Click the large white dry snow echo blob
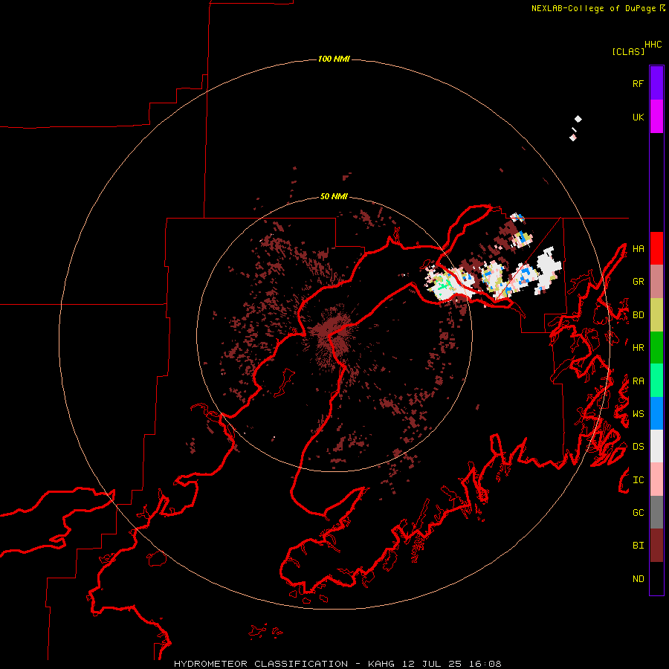This screenshot has width=669, height=669. click(x=549, y=269)
